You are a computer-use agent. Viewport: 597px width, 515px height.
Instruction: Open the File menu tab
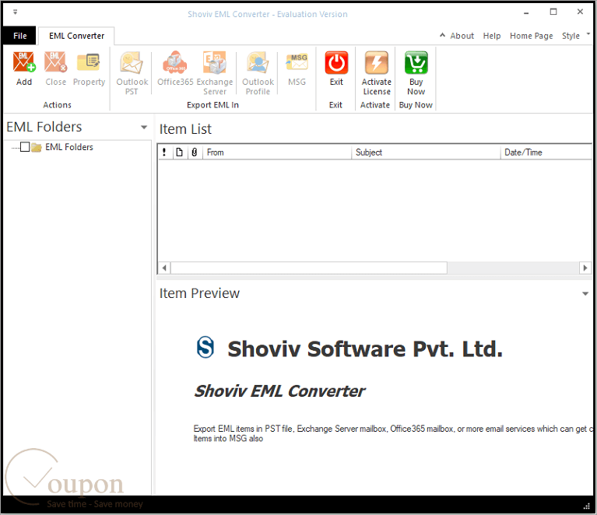click(x=19, y=36)
